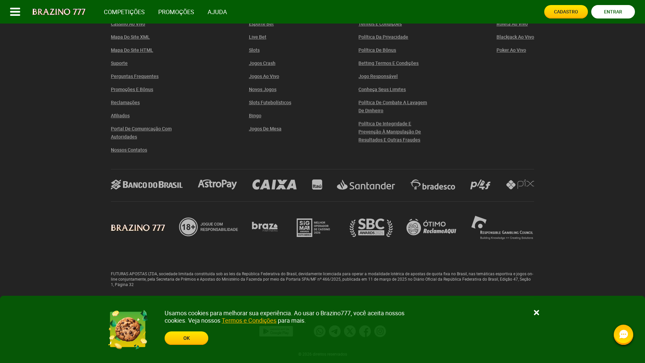Screen dimensions: 645x363
Task: Open the Telegram social icon
Action: coord(335,331)
